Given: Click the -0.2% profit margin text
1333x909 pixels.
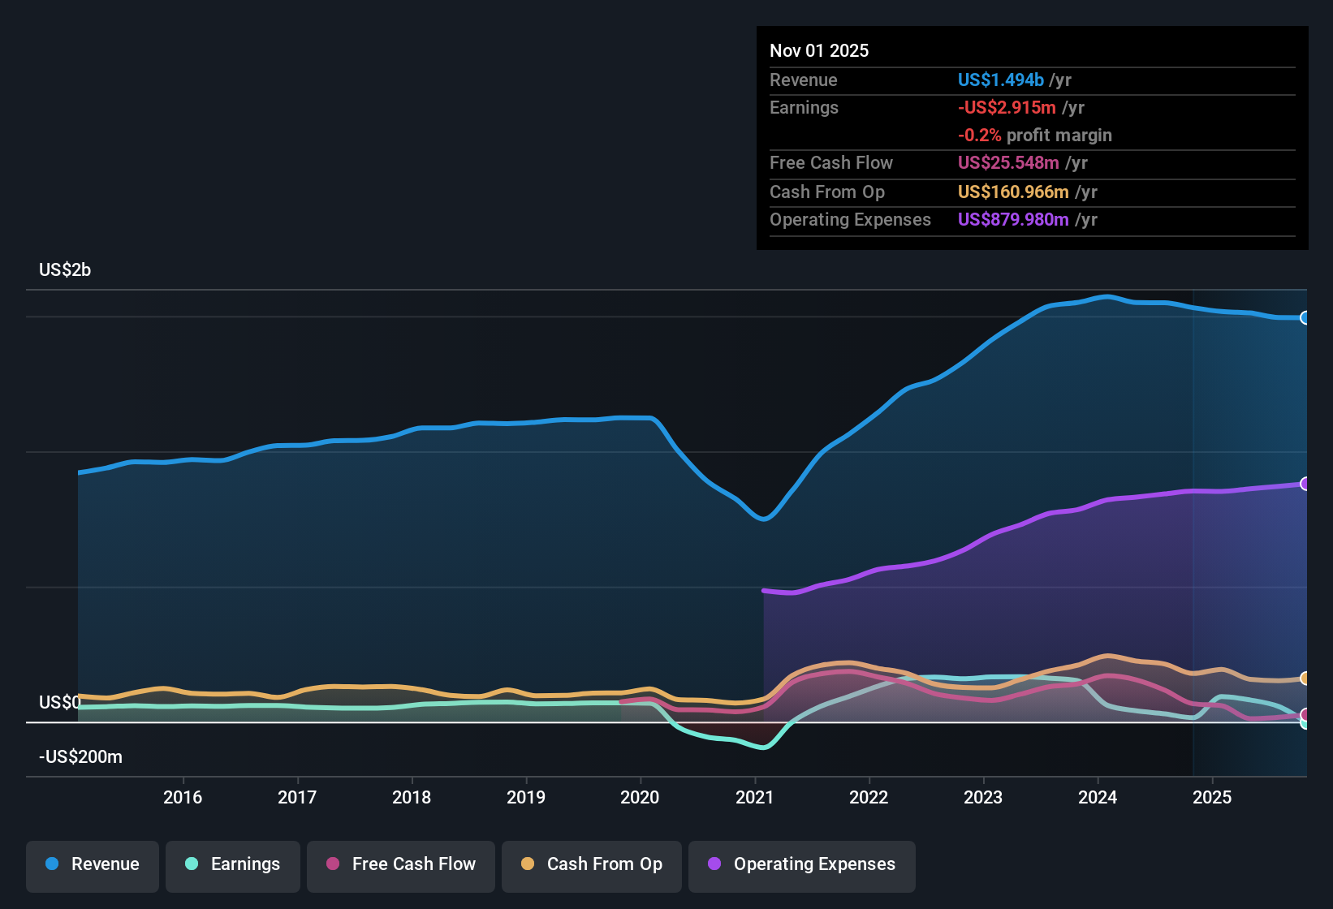Looking at the screenshot, I should point(1035,136).
